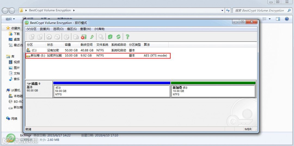The width and height of the screenshot is (294, 146).
Task: Click 没有加密 status cell
Action: pos(53,50)
